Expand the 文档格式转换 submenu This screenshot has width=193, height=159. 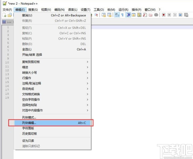coord(53,94)
